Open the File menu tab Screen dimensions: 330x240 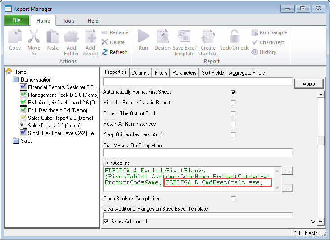[16, 20]
